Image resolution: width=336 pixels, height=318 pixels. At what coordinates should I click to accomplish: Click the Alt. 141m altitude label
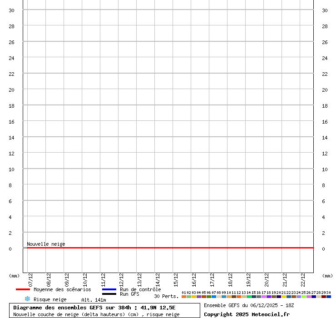coord(94,300)
